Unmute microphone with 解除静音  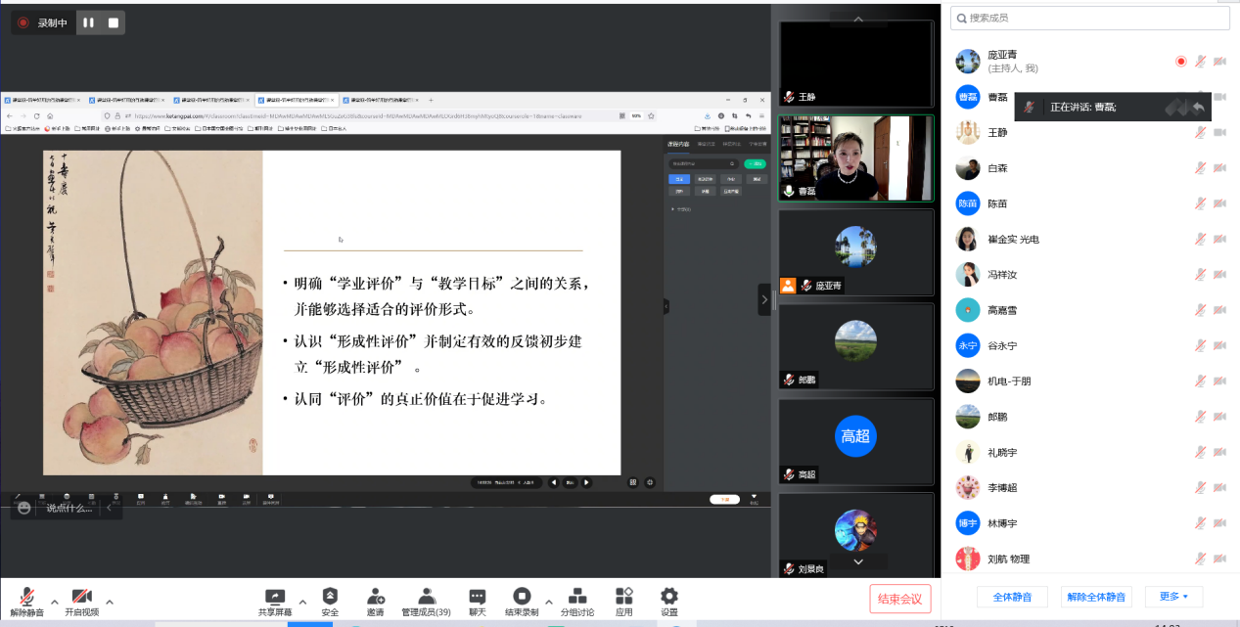tap(27, 601)
